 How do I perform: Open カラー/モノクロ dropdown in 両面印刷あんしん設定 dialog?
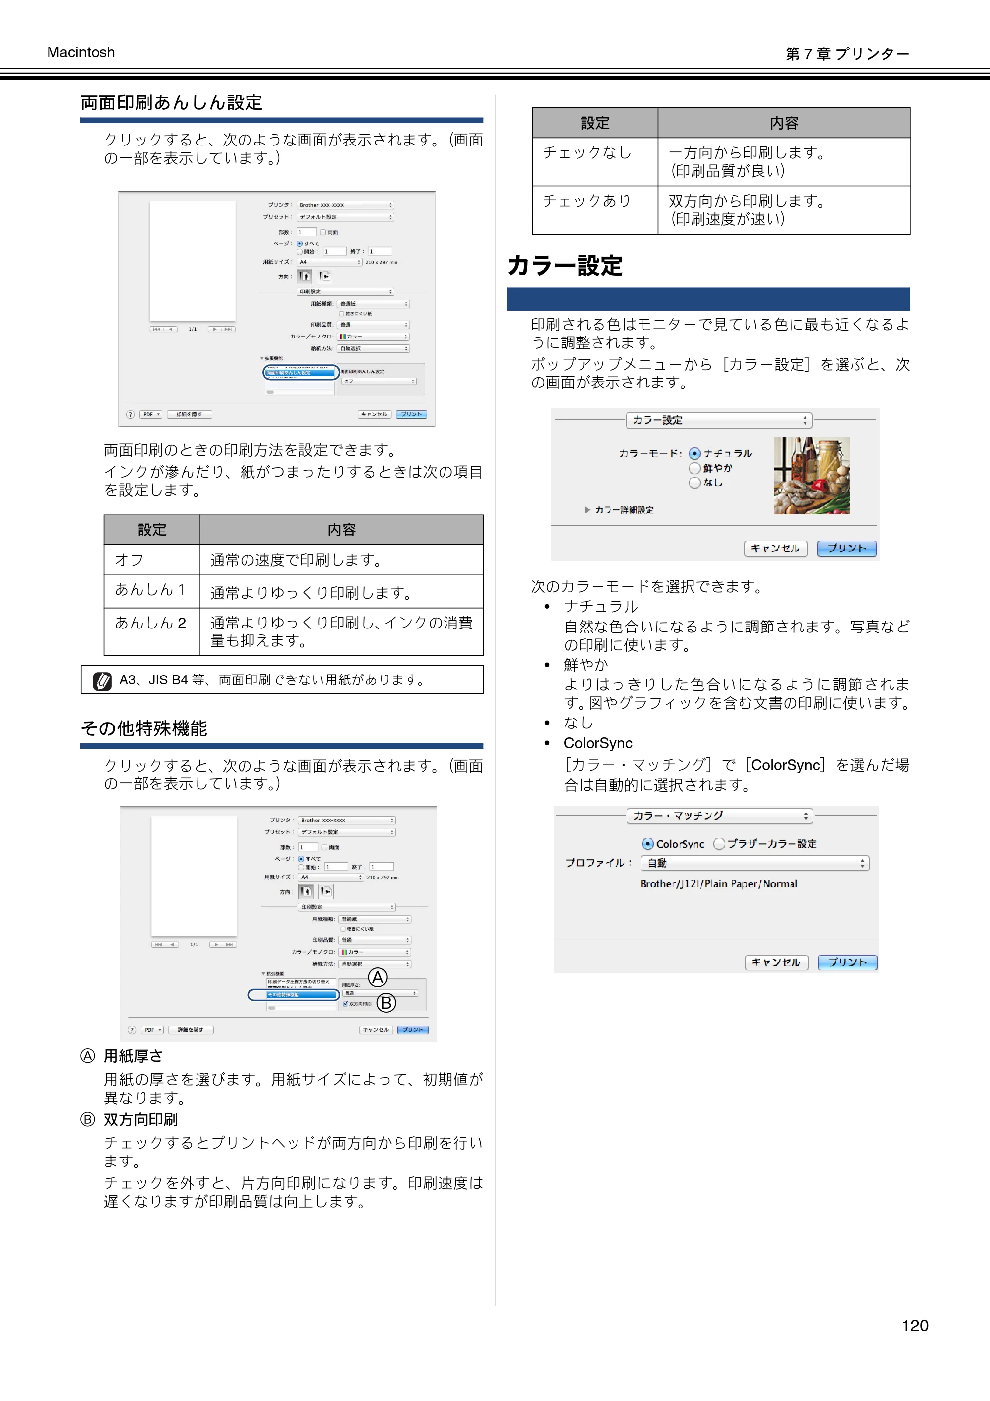(x=373, y=337)
